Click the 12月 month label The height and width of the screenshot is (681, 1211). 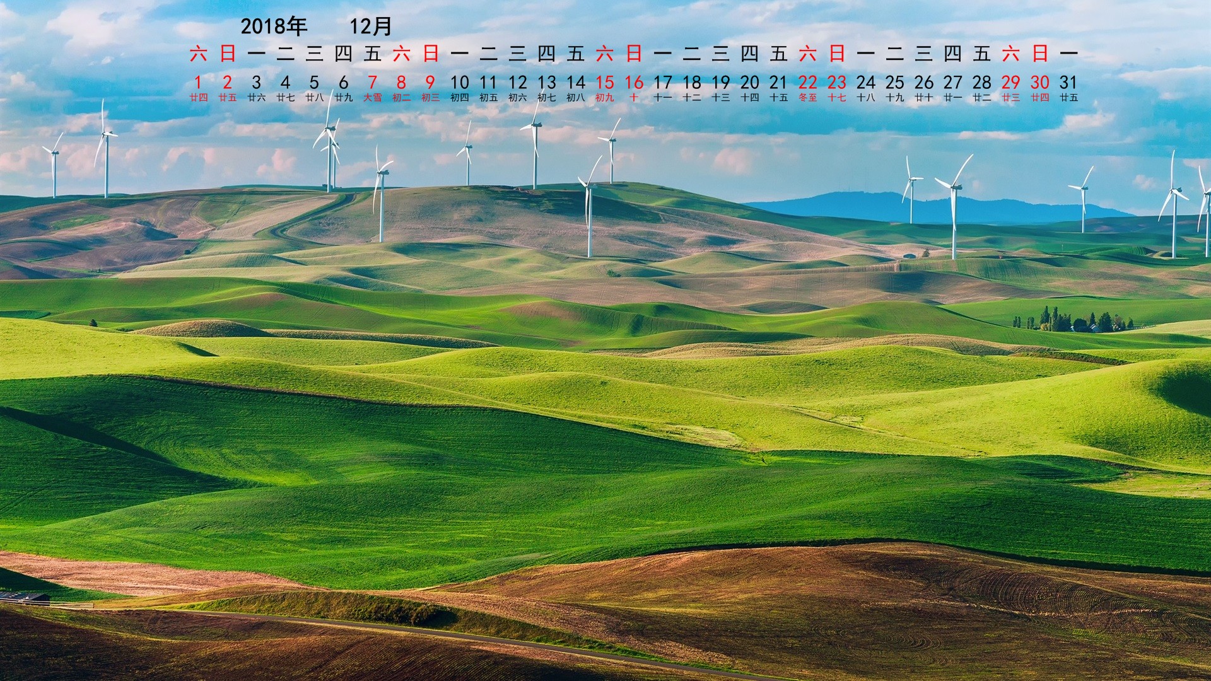[371, 26]
